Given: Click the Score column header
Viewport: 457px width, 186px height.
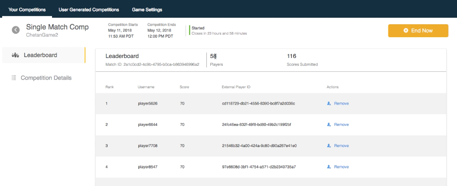Looking at the screenshot, I should 184,87.
